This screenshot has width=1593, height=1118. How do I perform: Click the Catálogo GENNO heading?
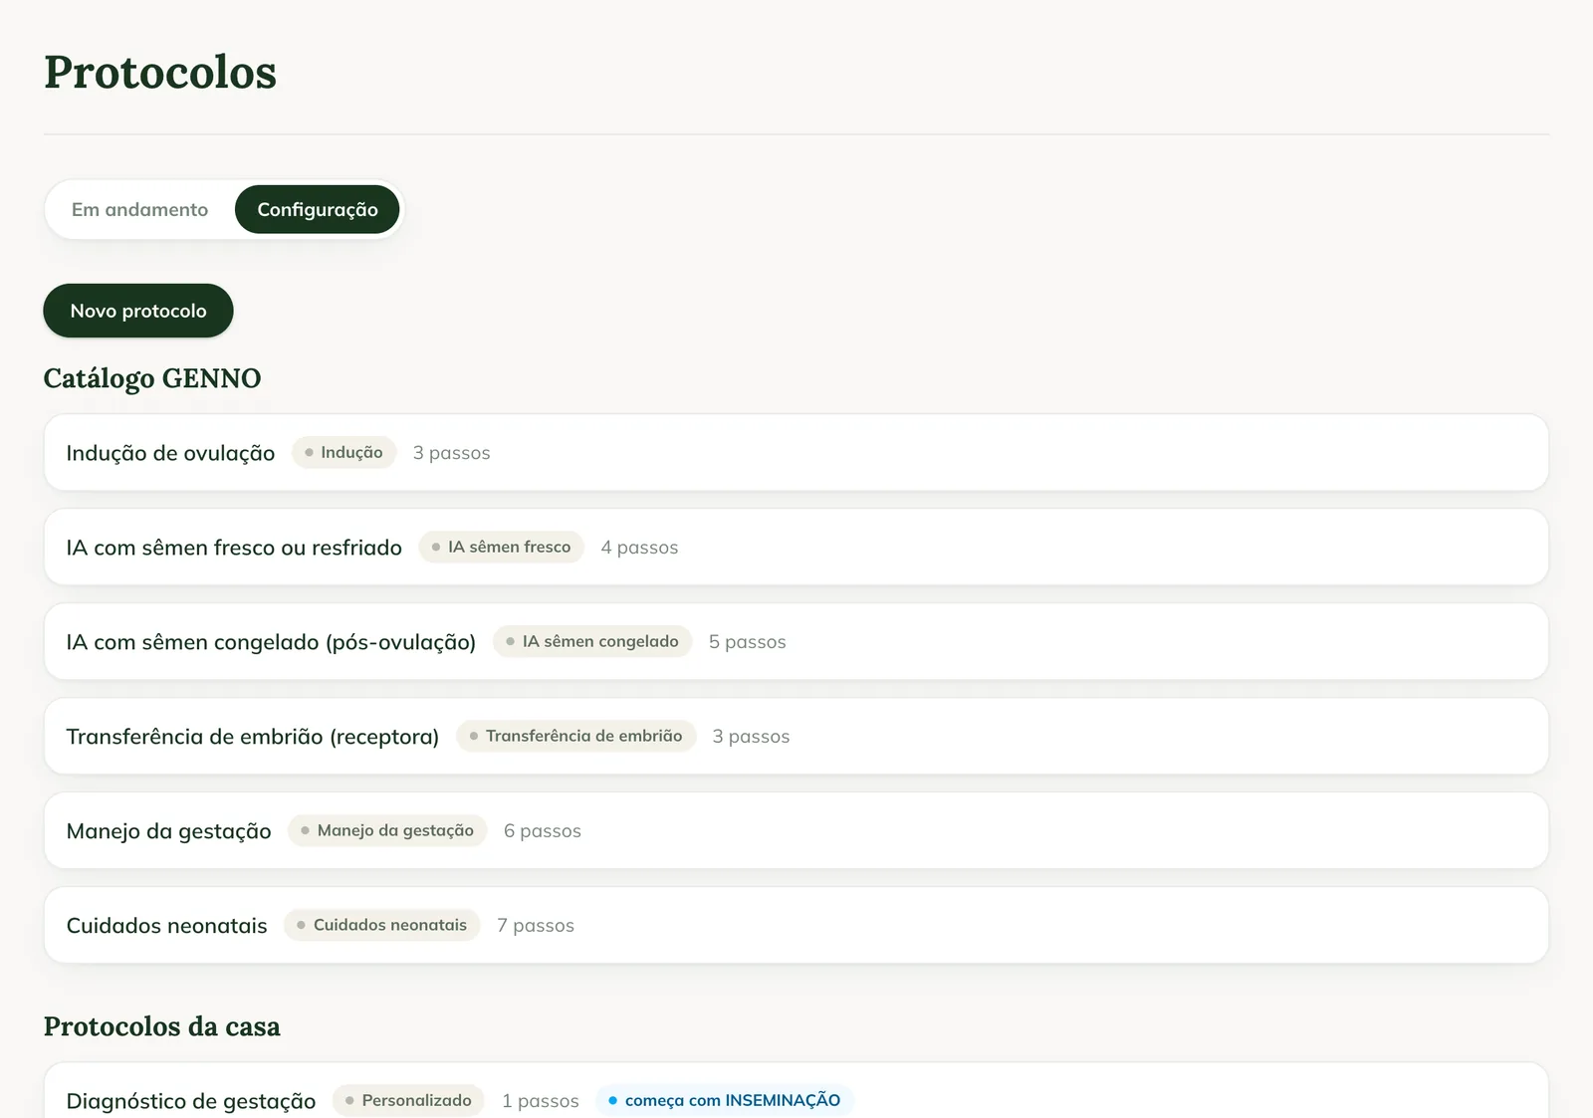[152, 378]
